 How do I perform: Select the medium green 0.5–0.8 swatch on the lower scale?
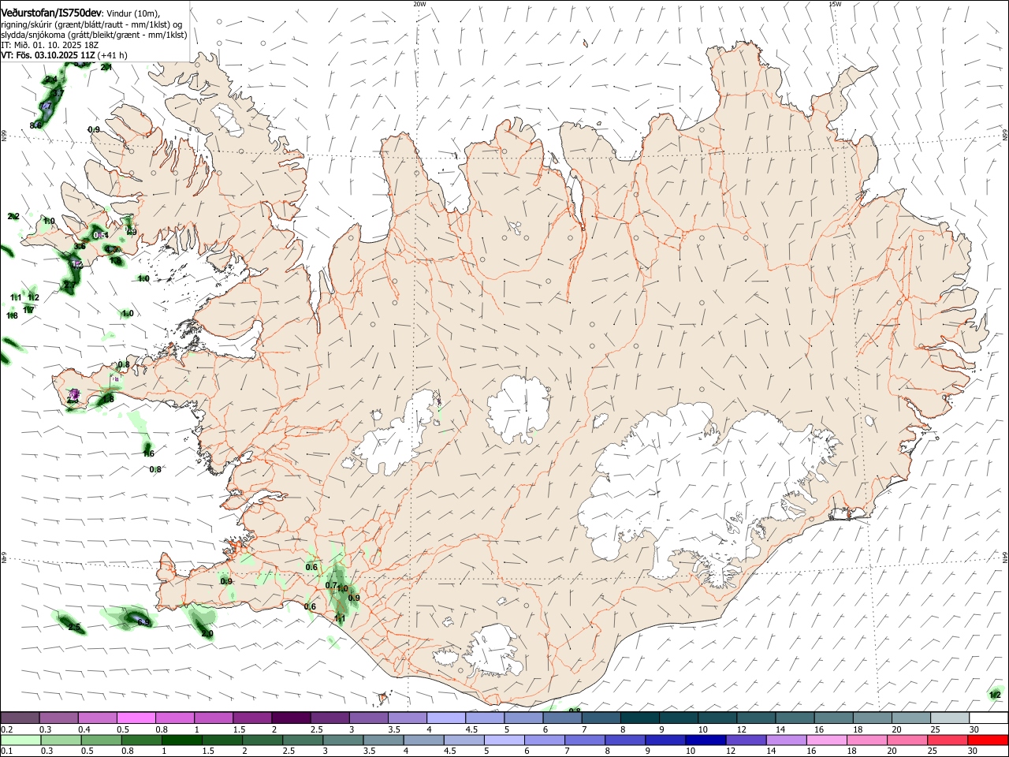pyautogui.click(x=102, y=740)
